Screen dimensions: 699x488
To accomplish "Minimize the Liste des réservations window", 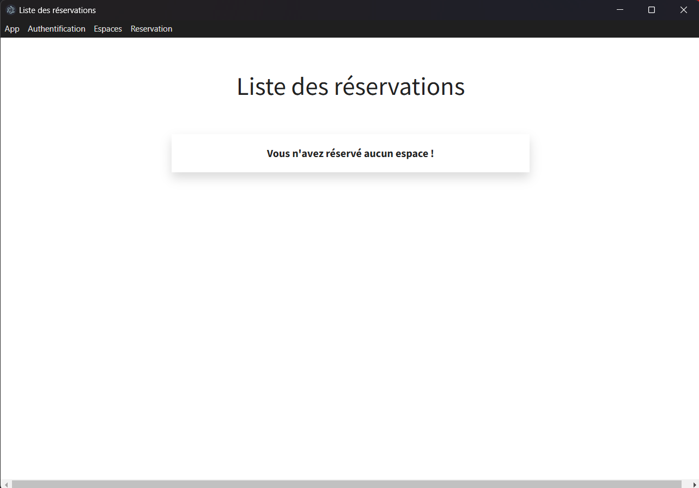I will tap(619, 10).
